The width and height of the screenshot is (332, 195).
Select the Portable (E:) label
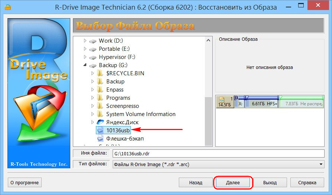115,49
